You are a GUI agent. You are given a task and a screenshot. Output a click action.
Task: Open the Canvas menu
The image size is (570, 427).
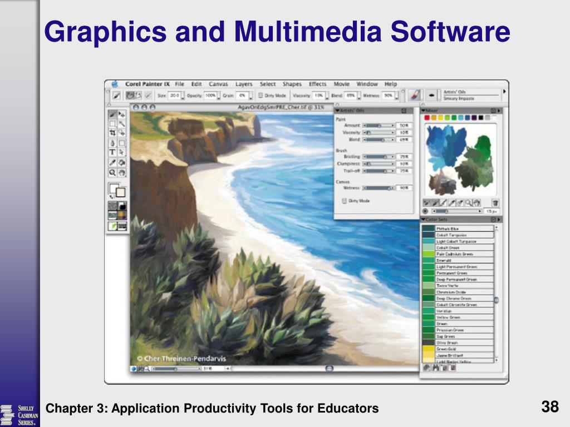[218, 84]
